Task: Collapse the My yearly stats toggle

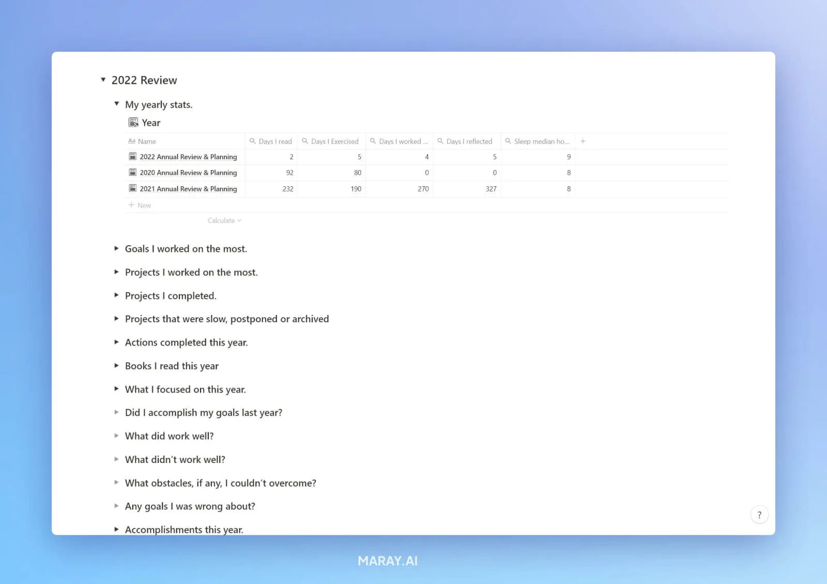Action: point(116,103)
